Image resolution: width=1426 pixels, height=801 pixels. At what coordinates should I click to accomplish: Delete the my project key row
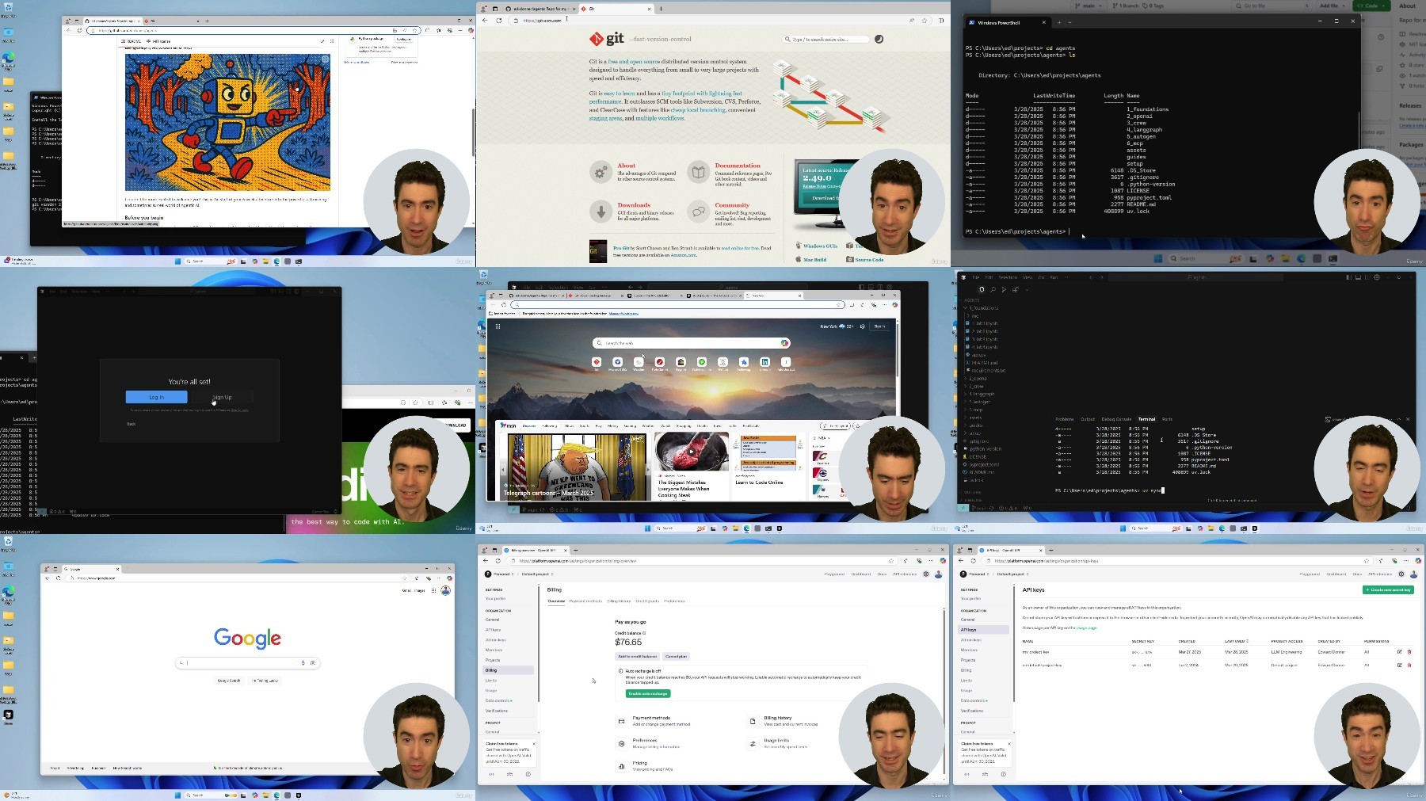coord(1409,651)
